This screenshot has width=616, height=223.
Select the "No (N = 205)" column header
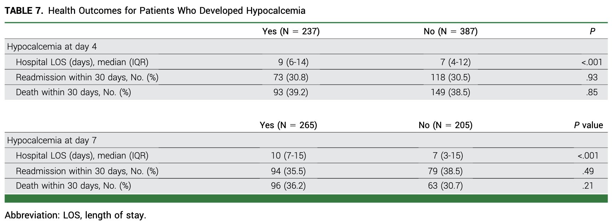445,125
